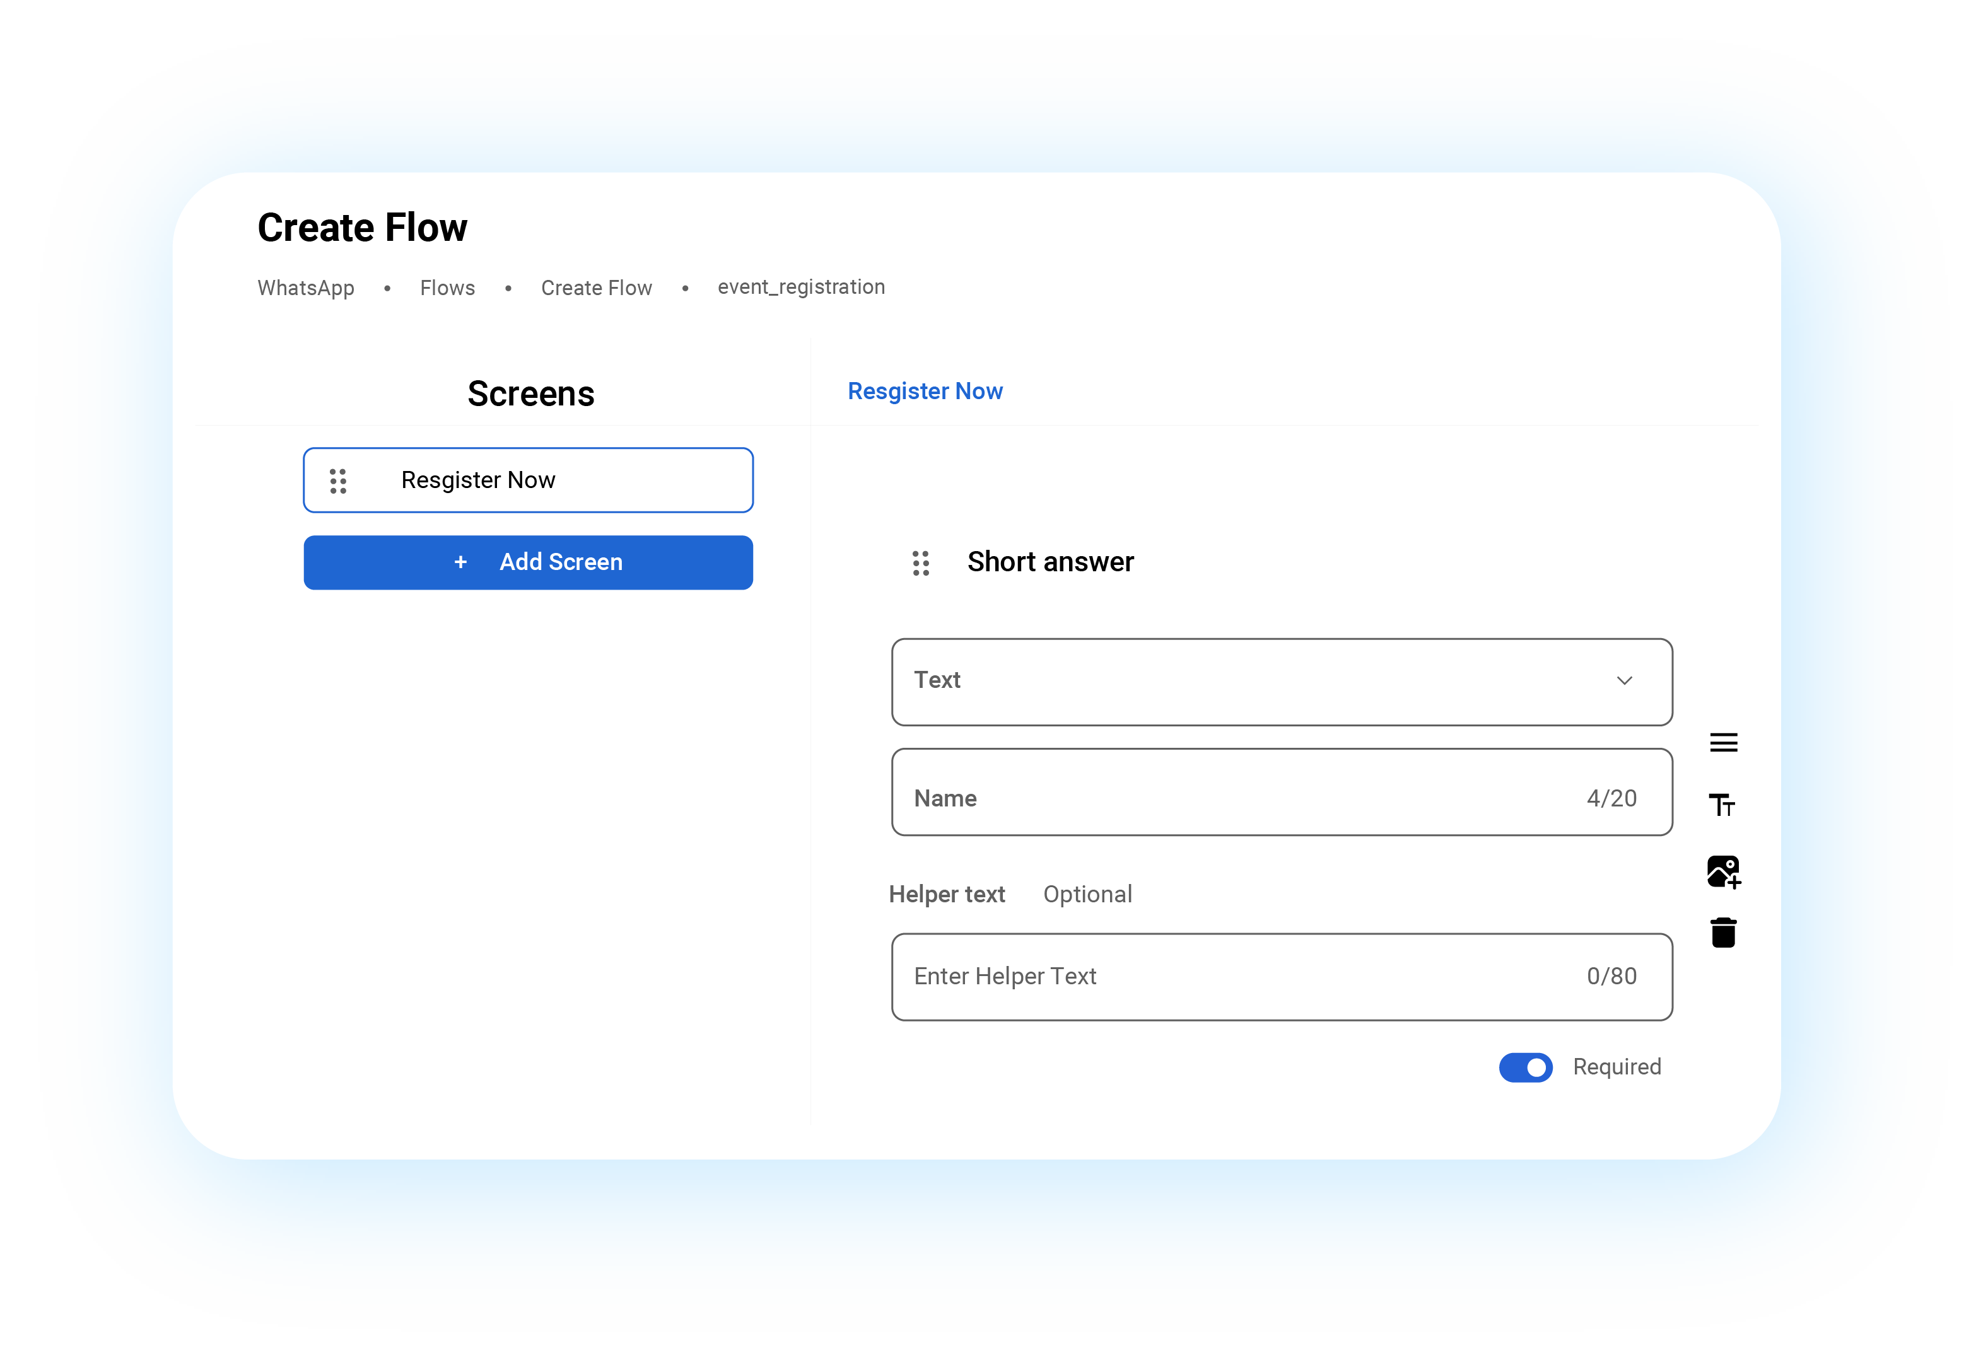Screen dimensions: 1988x1367
Task: Click the drag handle on Resgister Now screen
Action: coord(338,480)
